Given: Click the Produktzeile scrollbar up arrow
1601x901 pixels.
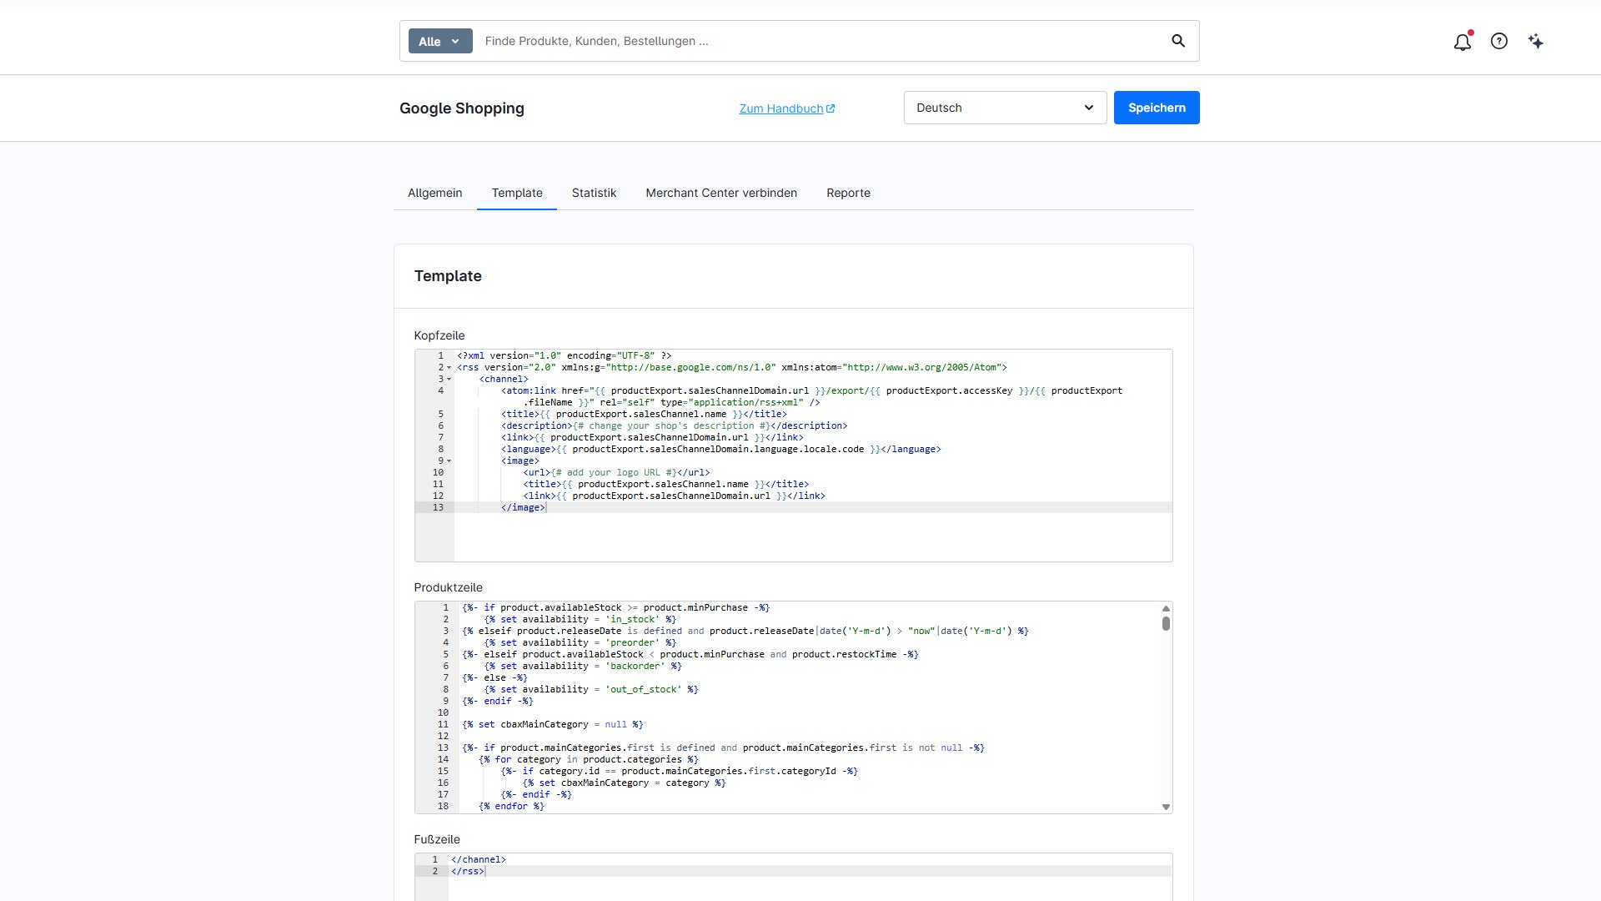Looking at the screenshot, I should coord(1166,609).
